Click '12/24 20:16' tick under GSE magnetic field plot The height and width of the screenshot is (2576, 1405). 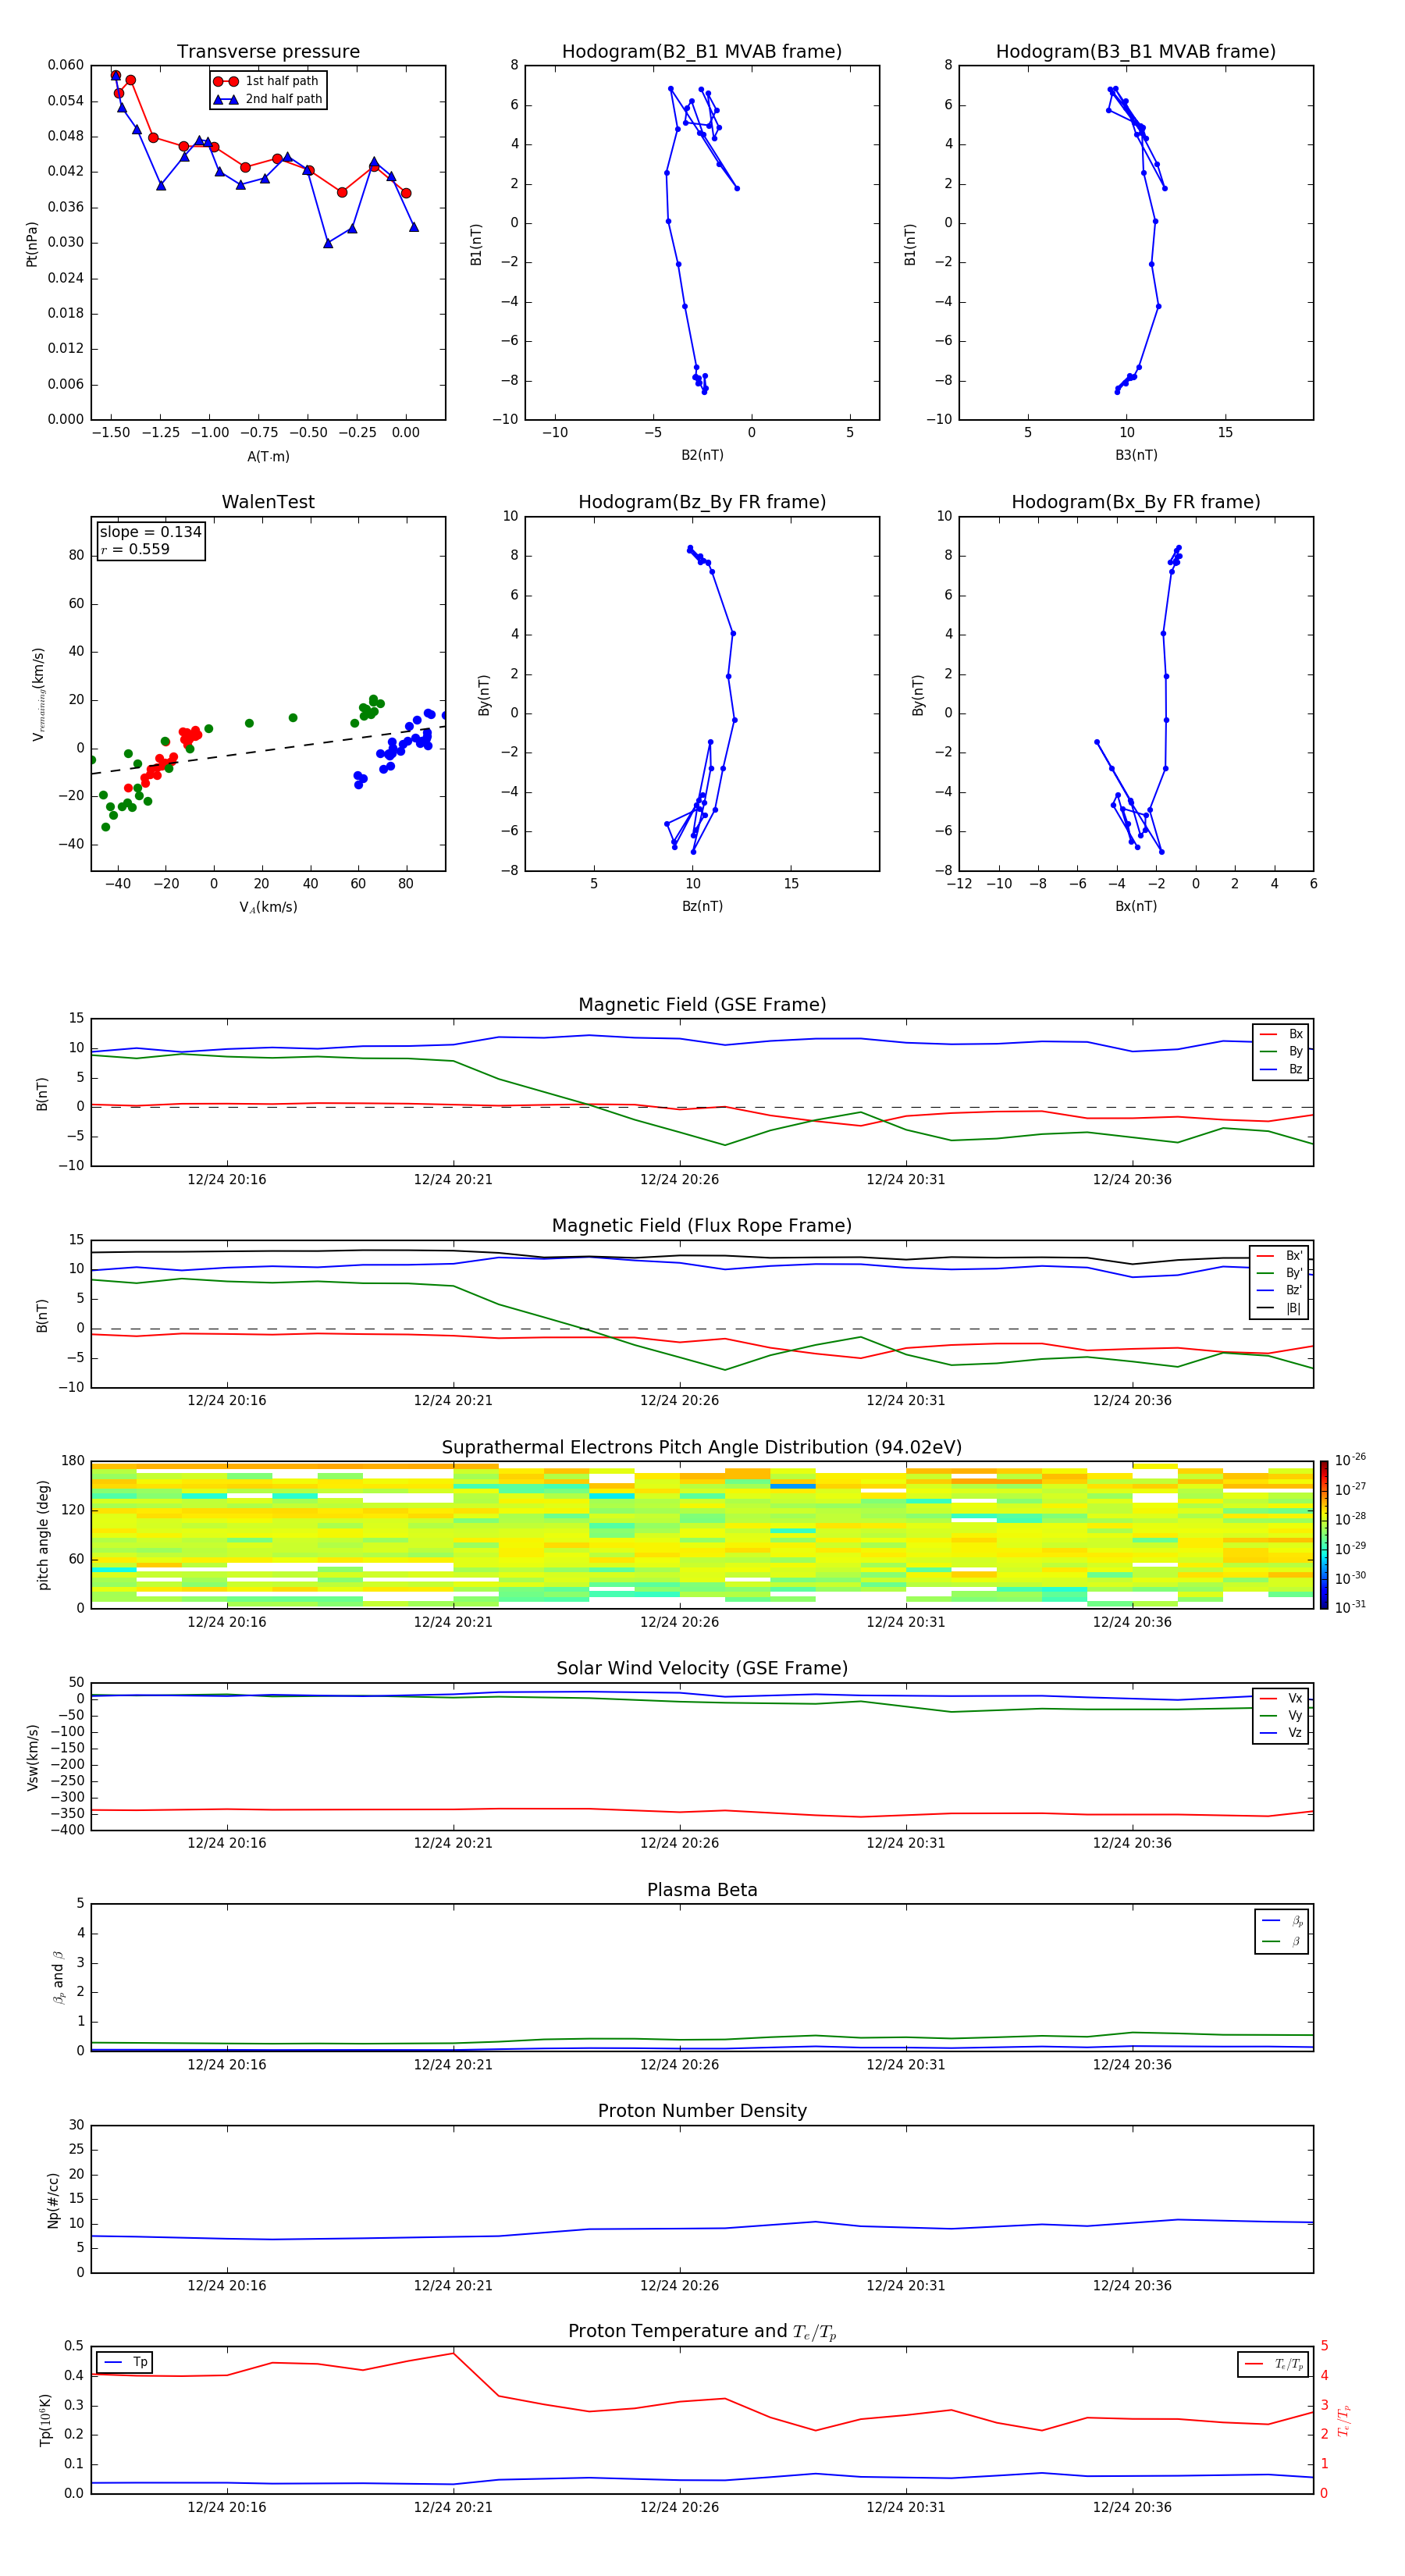[x=227, y=1180]
